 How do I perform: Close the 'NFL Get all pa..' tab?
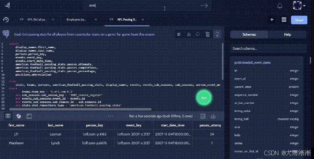pyautogui.click(x=53, y=20)
